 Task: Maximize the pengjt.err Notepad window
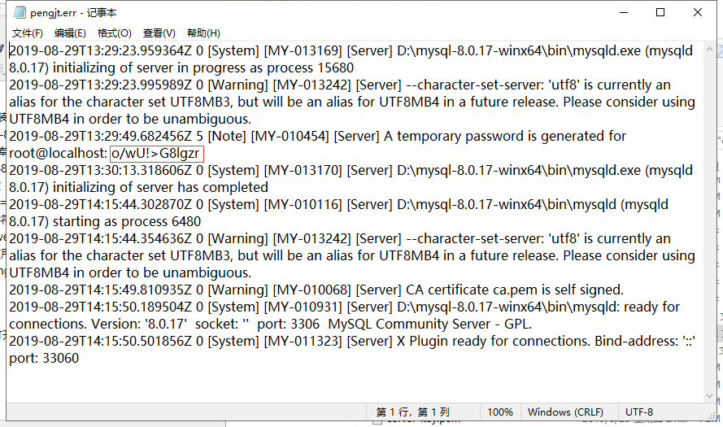pyautogui.click(x=660, y=12)
